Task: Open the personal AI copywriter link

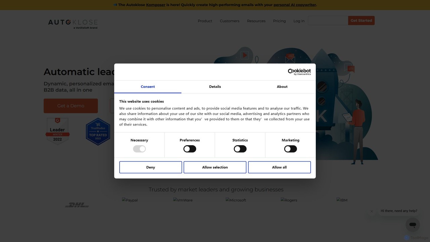Action: (x=295, y=5)
